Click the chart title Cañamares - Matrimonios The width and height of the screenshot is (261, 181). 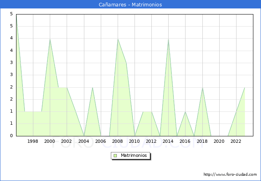pos(130,4)
